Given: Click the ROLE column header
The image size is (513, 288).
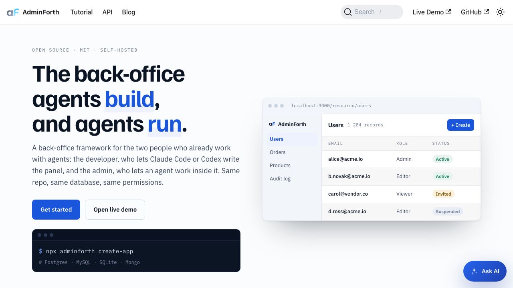Looking at the screenshot, I should [402, 143].
